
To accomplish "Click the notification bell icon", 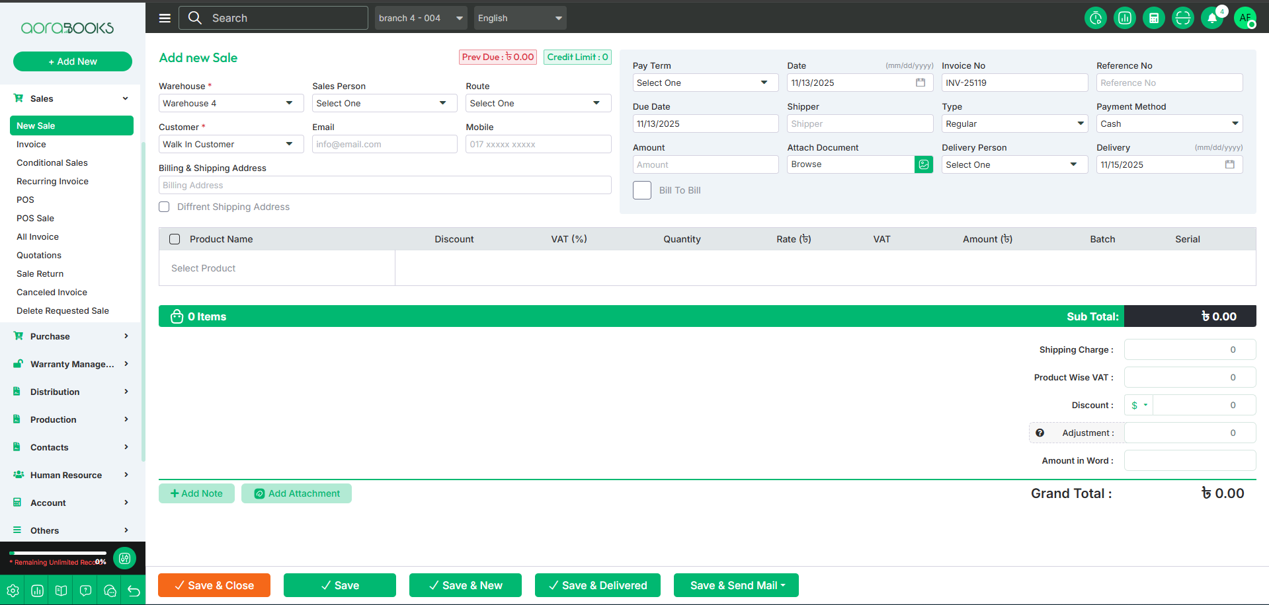I will tap(1211, 18).
